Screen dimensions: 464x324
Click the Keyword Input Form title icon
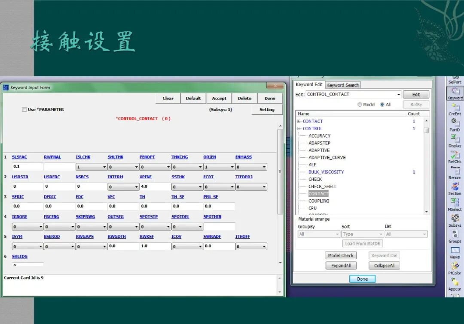6,87
